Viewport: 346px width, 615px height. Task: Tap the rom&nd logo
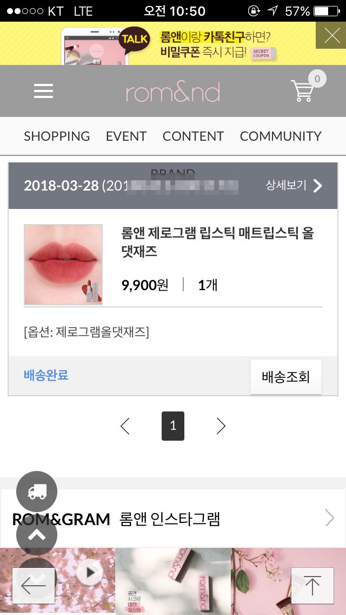[173, 92]
